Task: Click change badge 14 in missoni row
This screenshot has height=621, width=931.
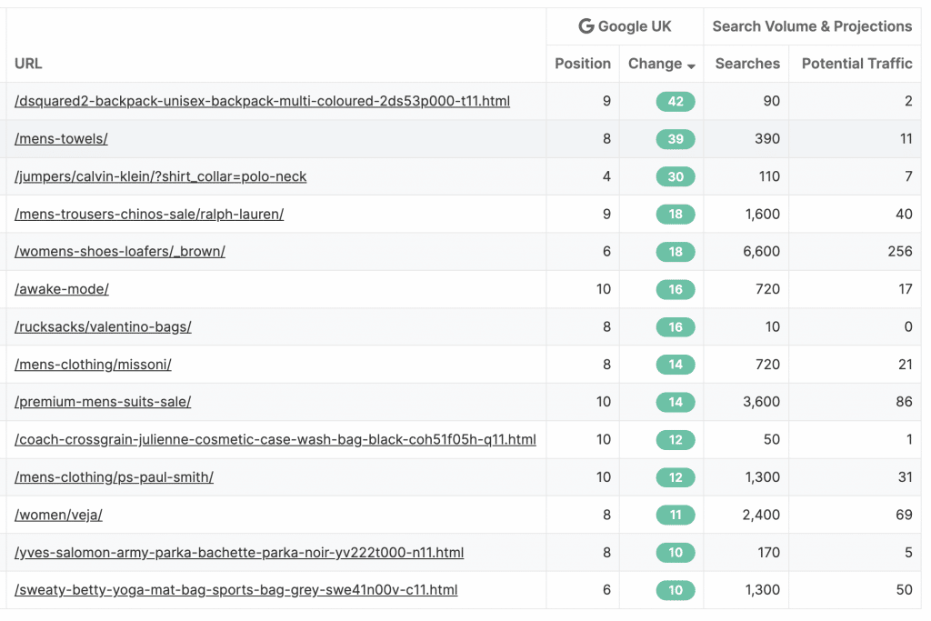Action: pyautogui.click(x=676, y=365)
